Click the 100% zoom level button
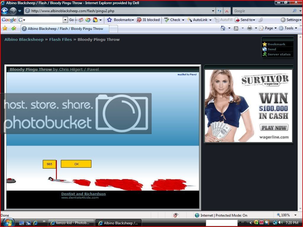Viewport: 303px width, 227px height. pos(283,215)
